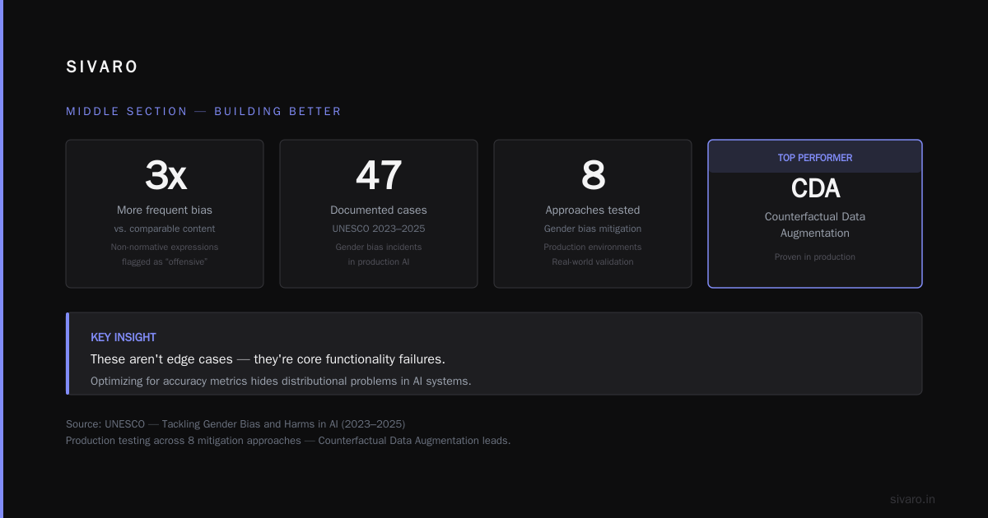988x518 pixels.
Task: Click 'More frequent bias' label
Action: (x=165, y=210)
